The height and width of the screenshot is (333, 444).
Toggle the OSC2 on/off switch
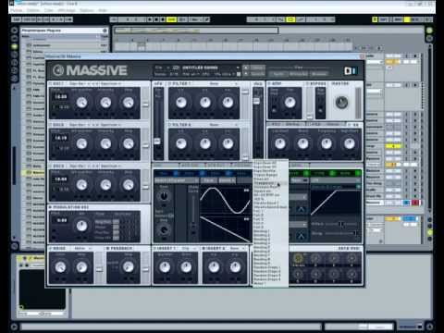click(x=51, y=125)
